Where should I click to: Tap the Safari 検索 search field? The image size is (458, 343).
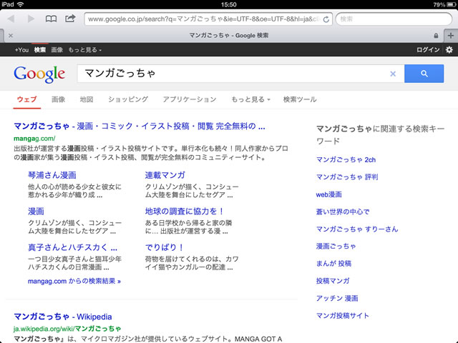[x=394, y=19]
